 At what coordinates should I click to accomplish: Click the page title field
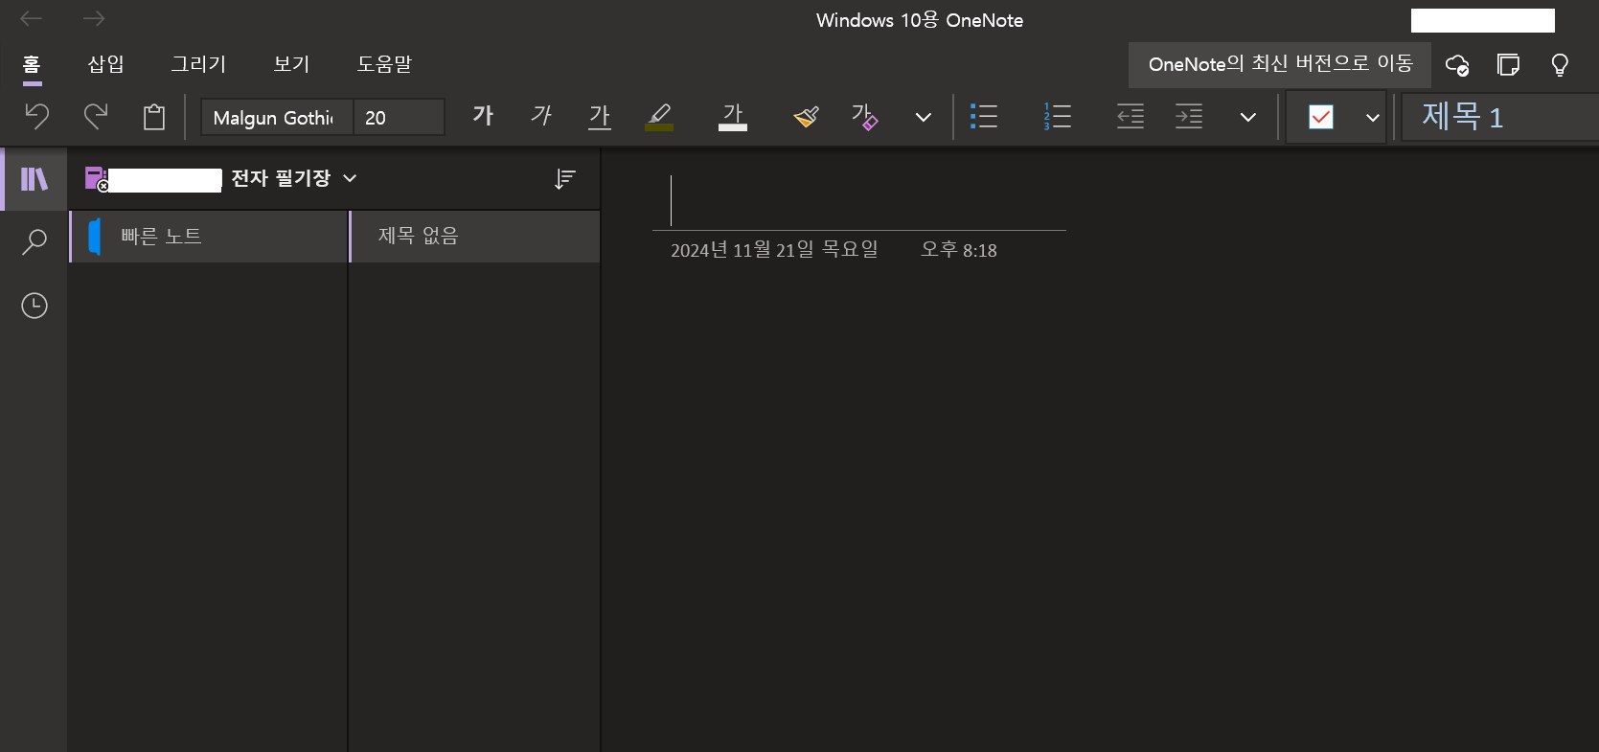858,200
